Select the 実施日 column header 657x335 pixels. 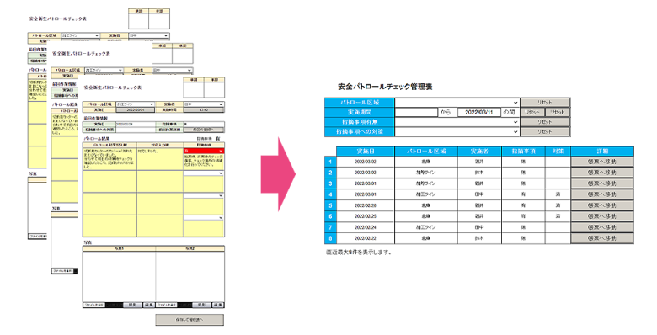click(x=366, y=152)
